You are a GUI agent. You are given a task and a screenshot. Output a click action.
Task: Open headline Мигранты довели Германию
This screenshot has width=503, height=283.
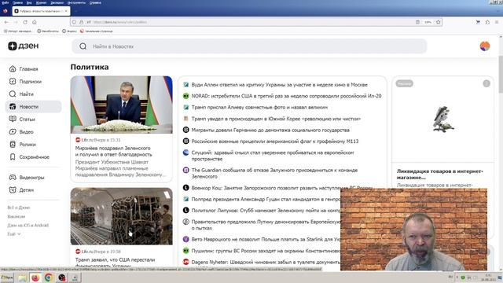tap(270, 130)
